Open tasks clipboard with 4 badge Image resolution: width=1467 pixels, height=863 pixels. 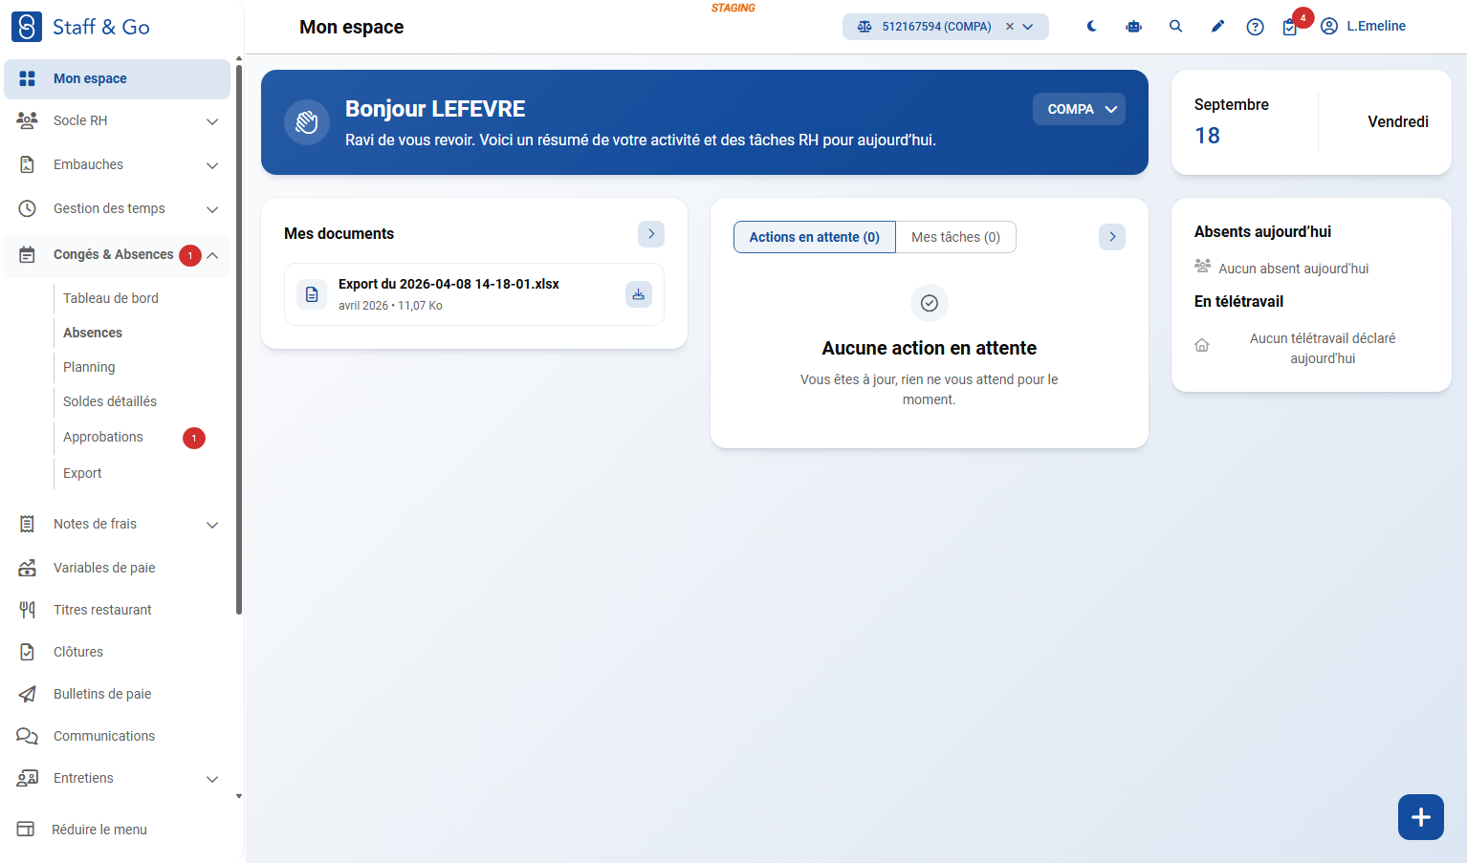pos(1290,27)
